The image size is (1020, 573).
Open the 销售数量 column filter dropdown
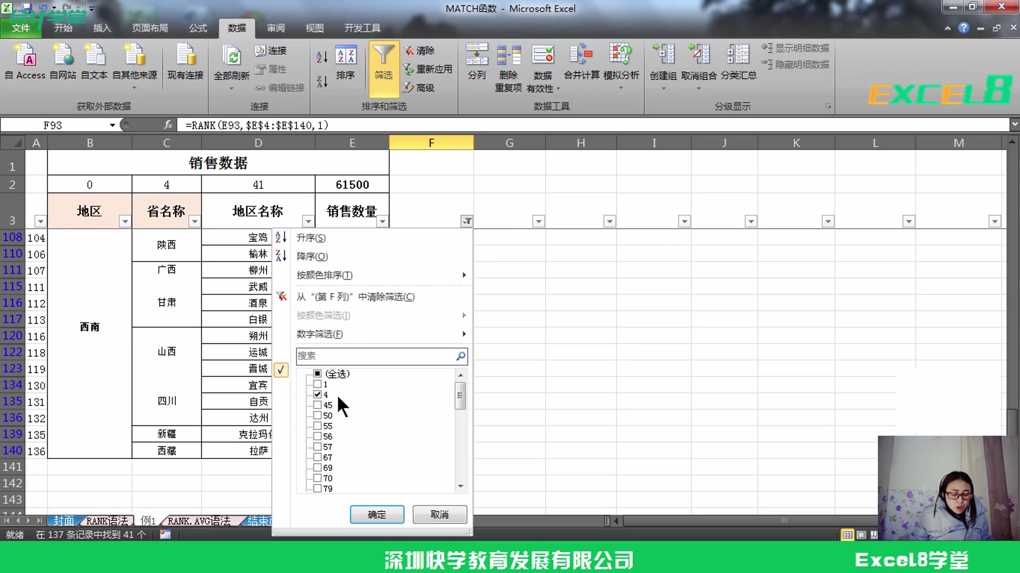382,221
